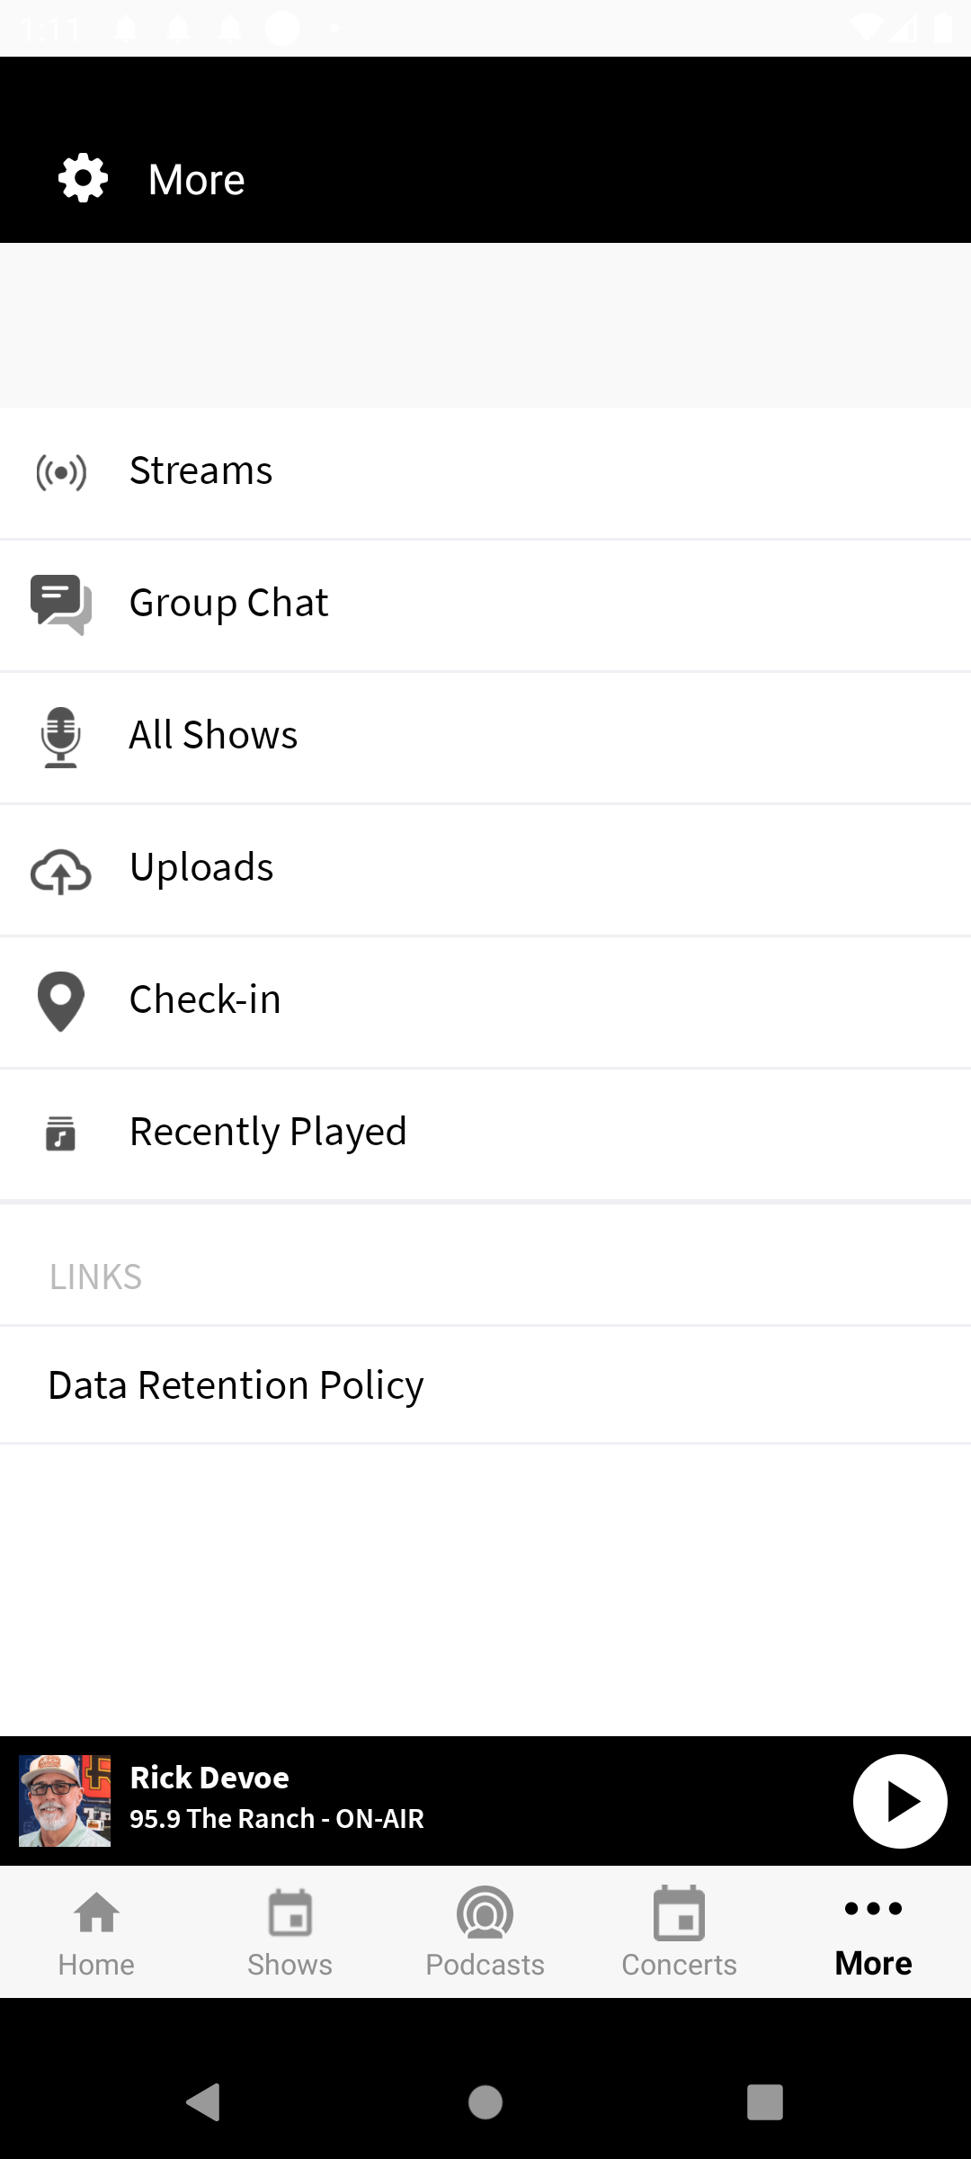Tap the Group Chat bubble icon
Viewport: 971px width, 2159px height.
click(61, 604)
